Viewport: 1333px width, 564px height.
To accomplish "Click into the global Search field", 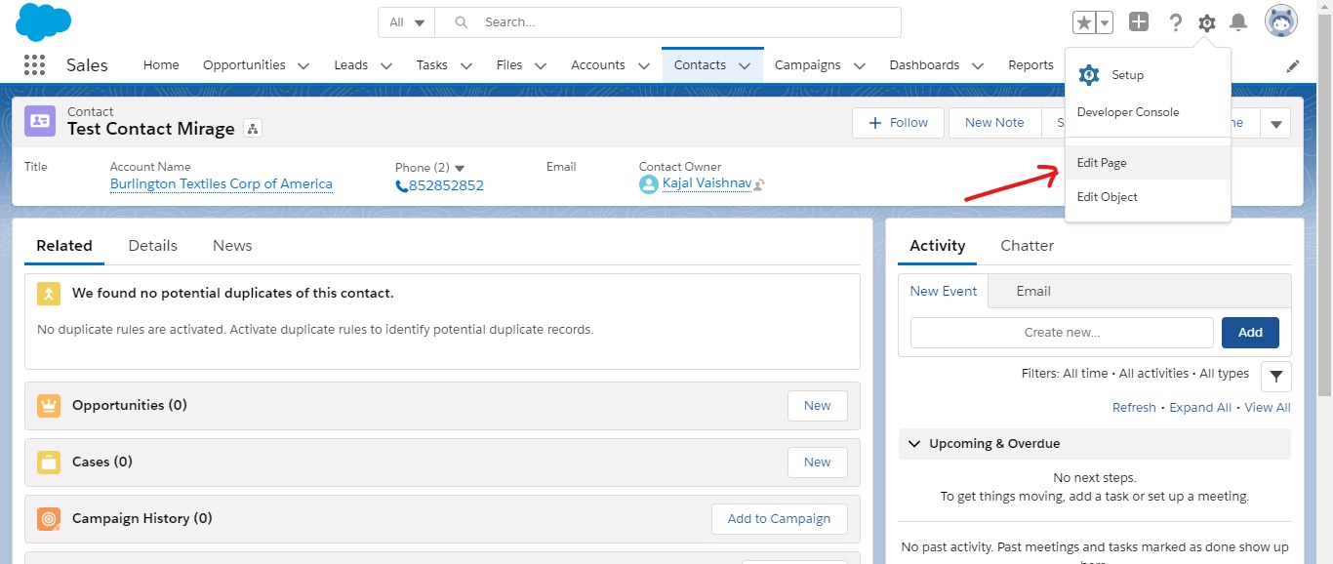I will tap(668, 22).
